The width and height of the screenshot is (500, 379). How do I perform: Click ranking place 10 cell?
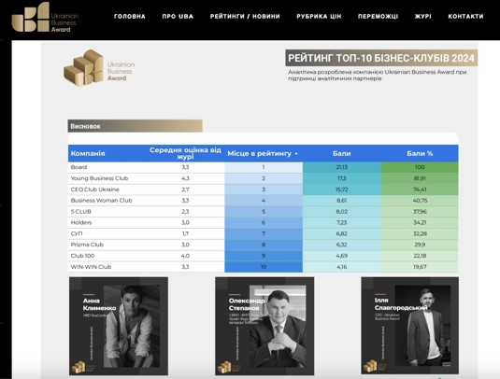pyautogui.click(x=264, y=267)
